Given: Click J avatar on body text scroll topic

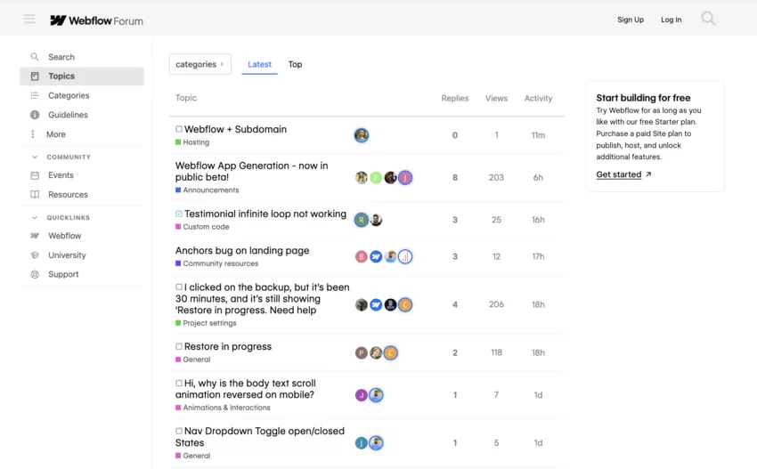Looking at the screenshot, I should click(x=361, y=395).
